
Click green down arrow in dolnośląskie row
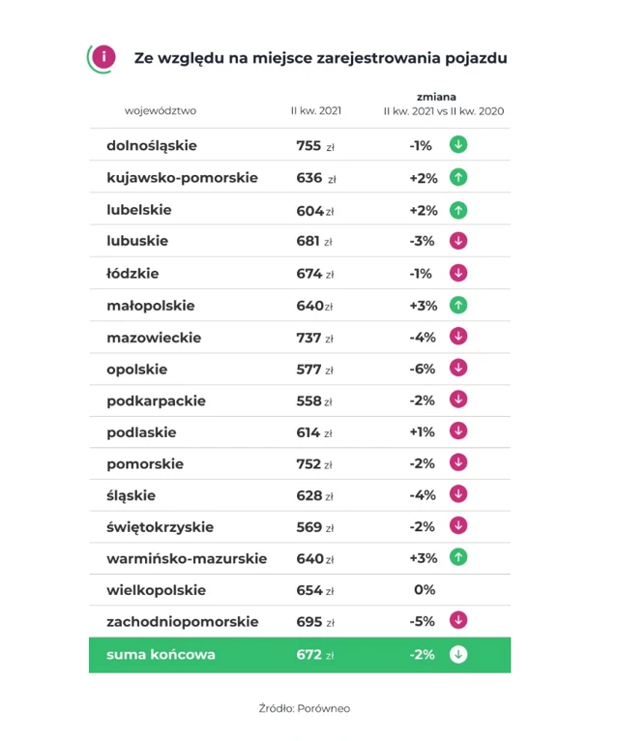pyautogui.click(x=458, y=145)
